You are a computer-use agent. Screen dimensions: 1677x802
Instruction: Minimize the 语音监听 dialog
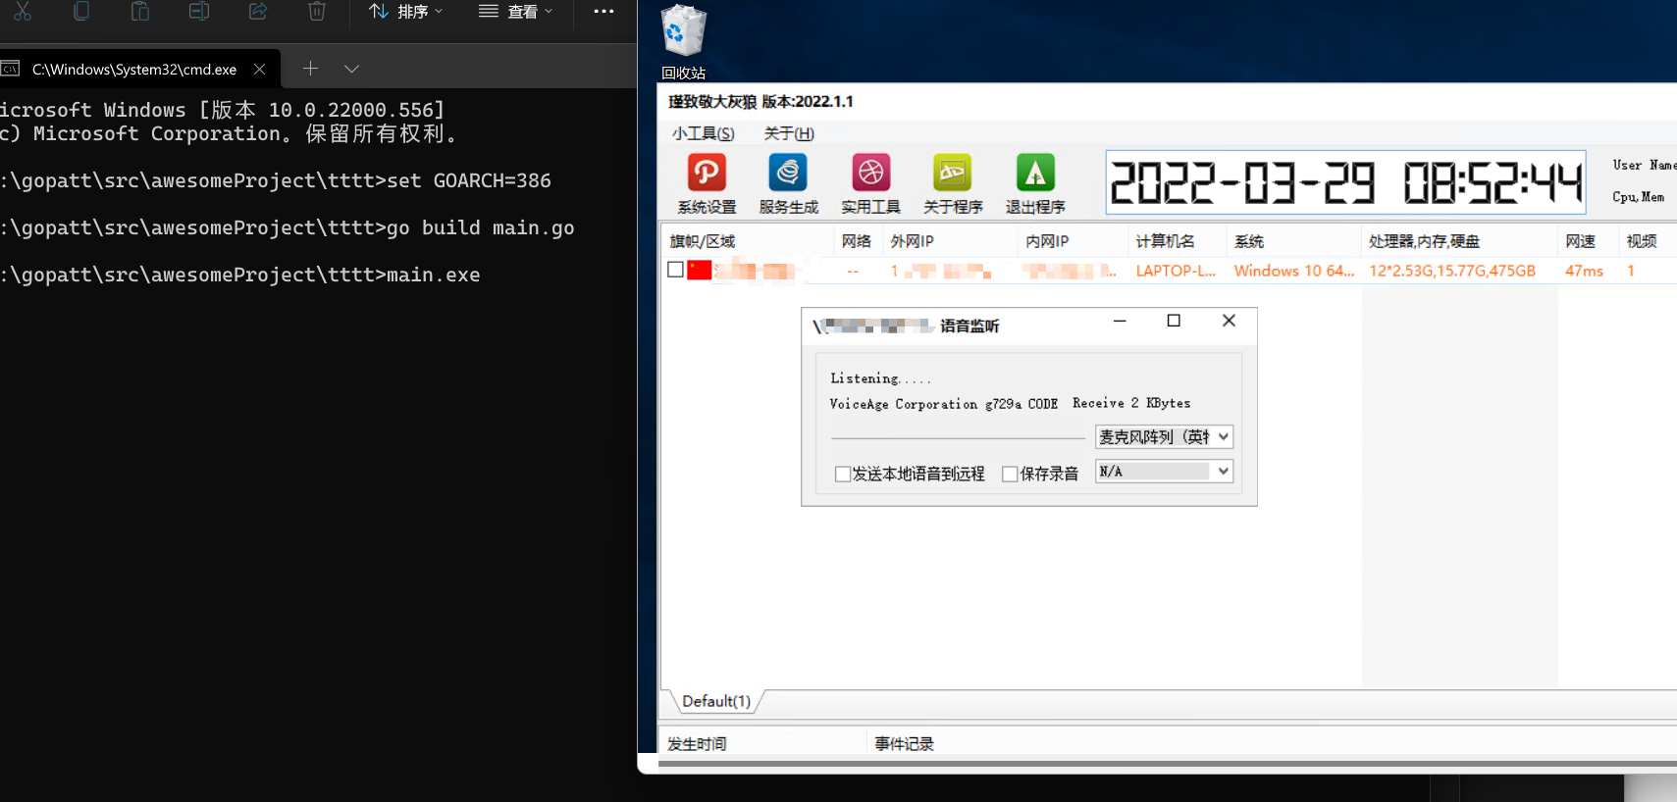click(1120, 321)
